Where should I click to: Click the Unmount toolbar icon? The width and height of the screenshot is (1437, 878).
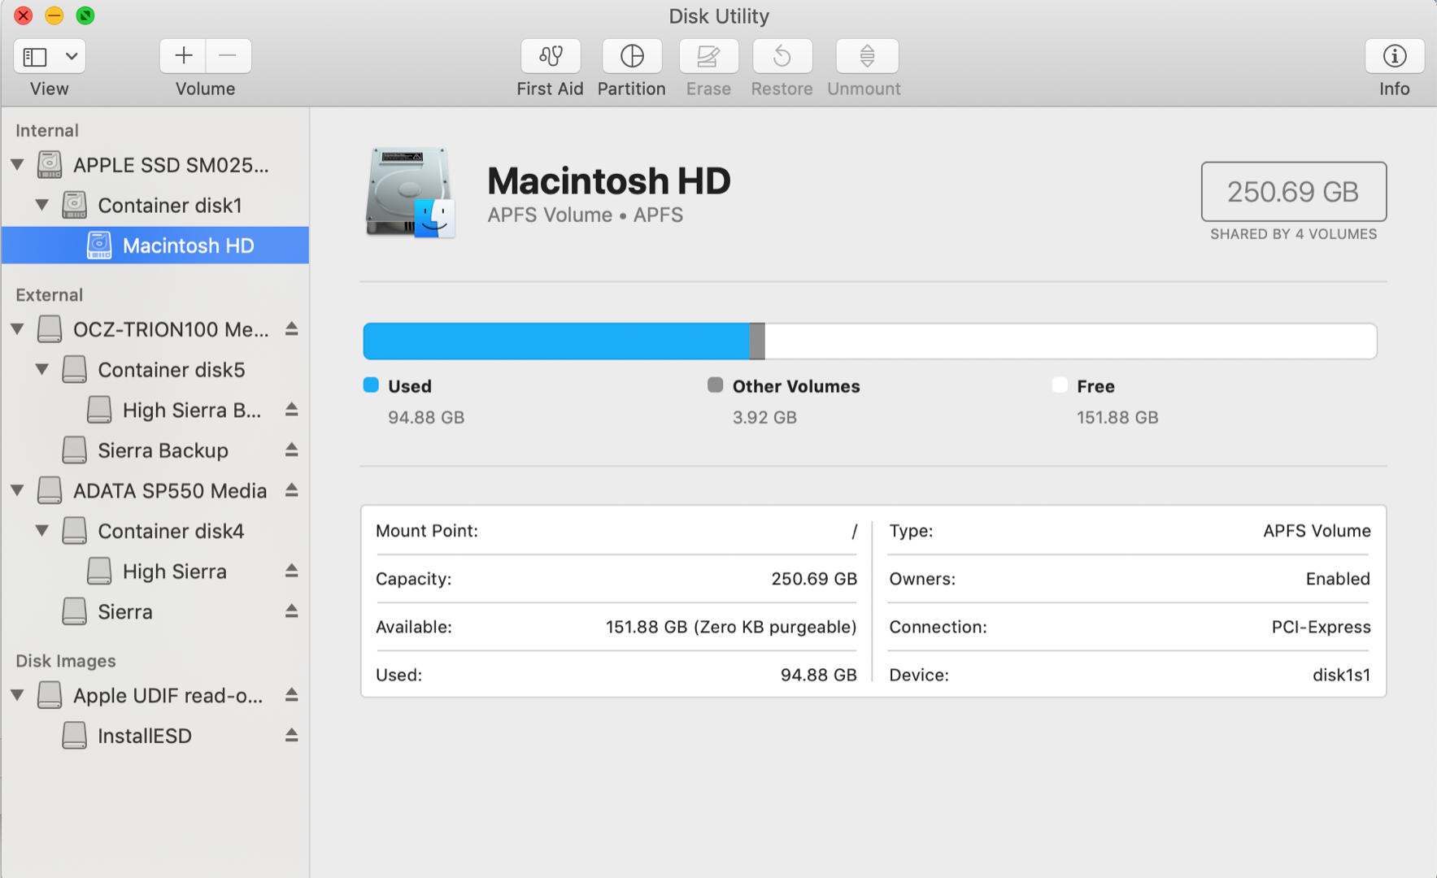[867, 56]
